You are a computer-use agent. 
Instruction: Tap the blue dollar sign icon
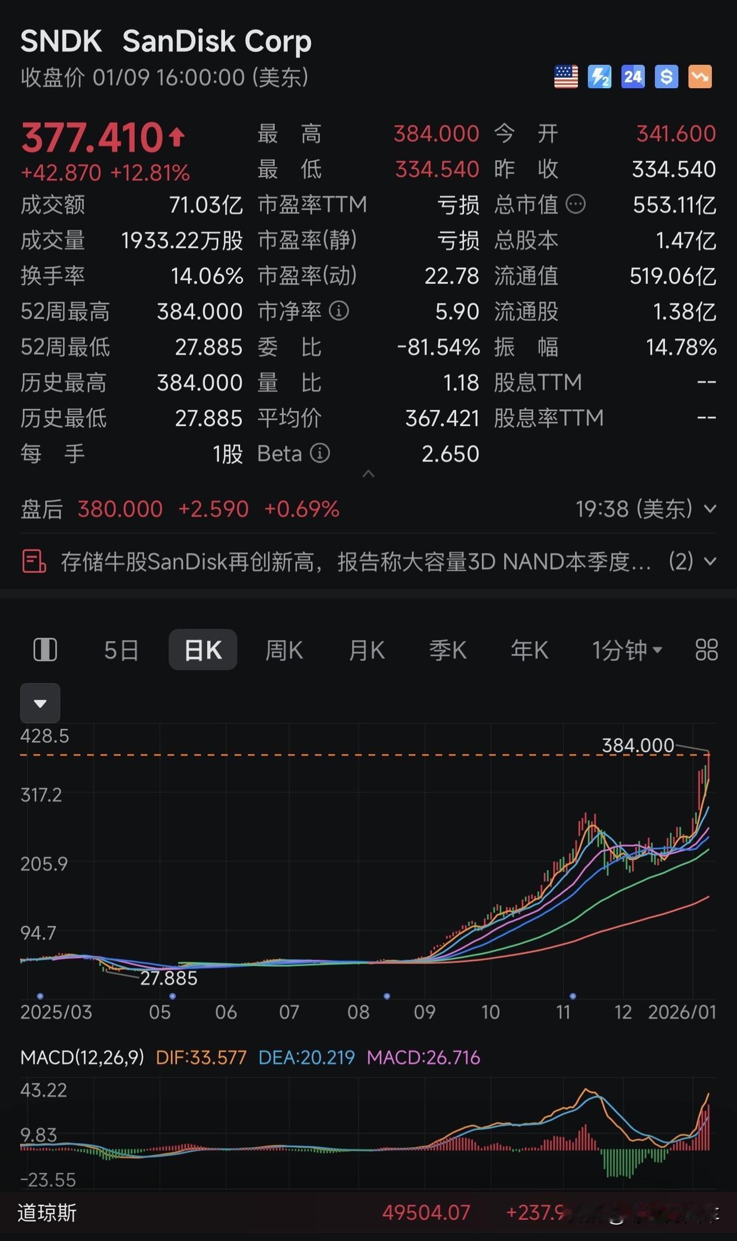[666, 77]
